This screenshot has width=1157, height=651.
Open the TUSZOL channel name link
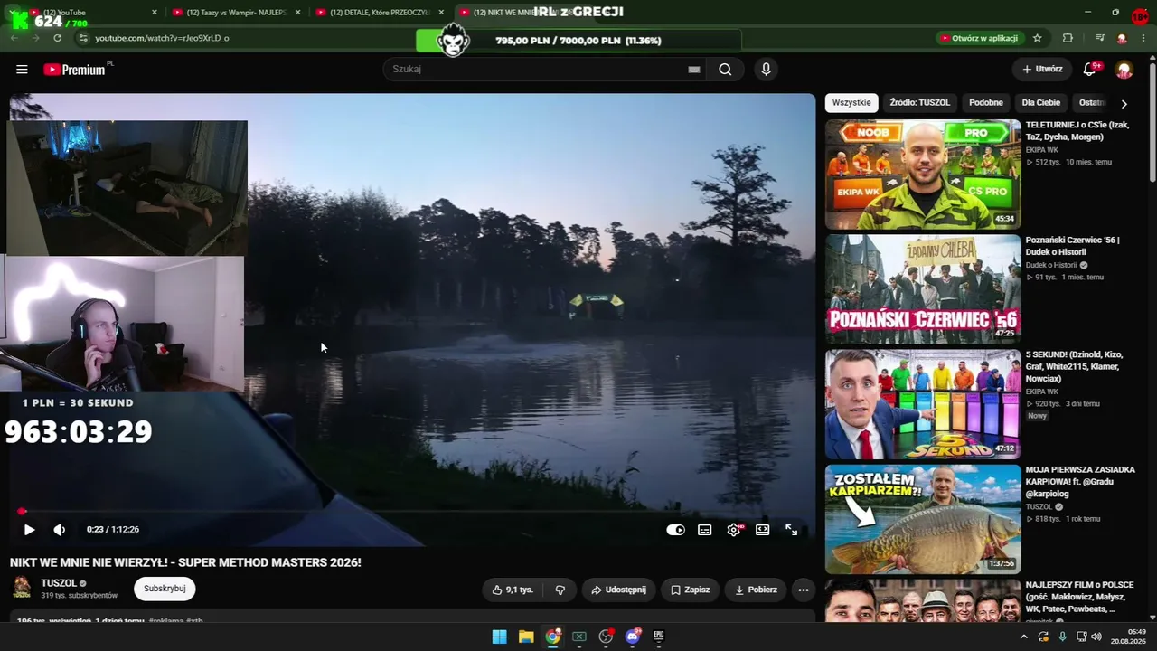pos(59,583)
